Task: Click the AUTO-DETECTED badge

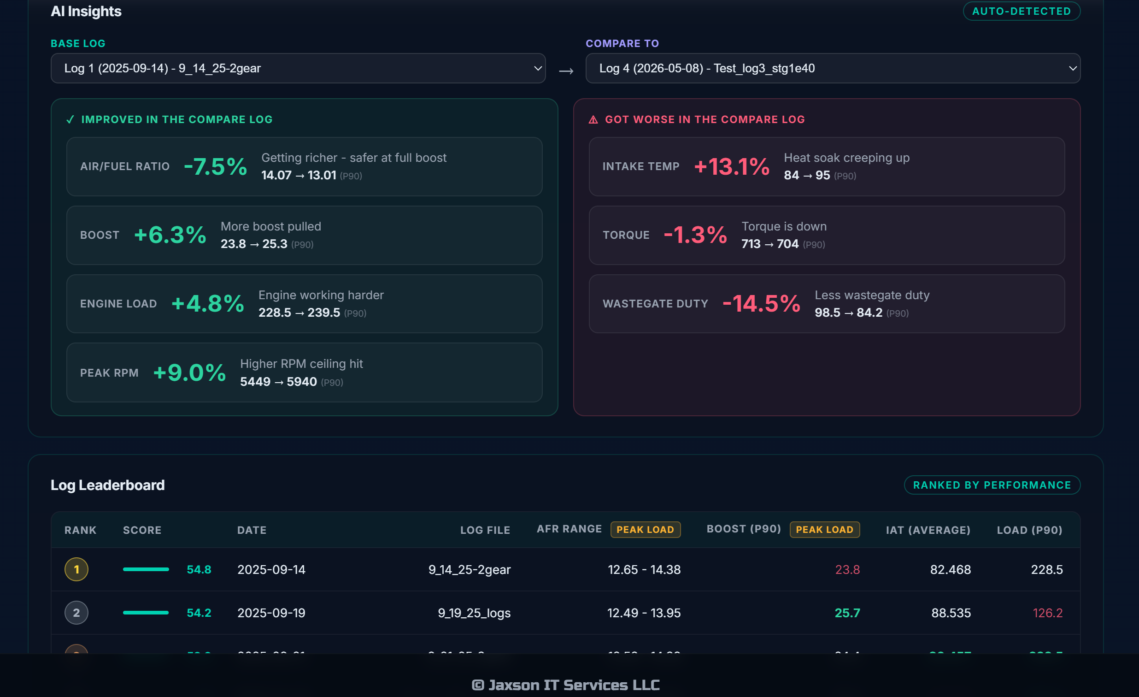Action: click(x=1021, y=11)
